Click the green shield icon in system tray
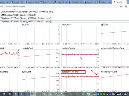This screenshot has width=129, height=96. pos(101,94)
